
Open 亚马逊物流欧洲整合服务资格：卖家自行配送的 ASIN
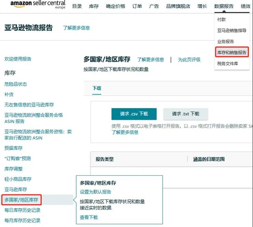(38, 135)
